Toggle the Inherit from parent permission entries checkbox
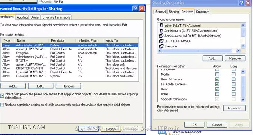The image size is (253, 135). coord(2,96)
